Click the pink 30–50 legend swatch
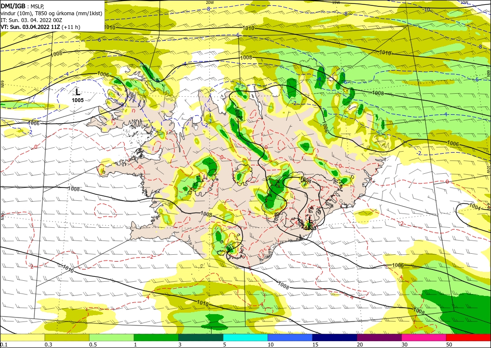The height and width of the screenshot is (348, 491). pyautogui.click(x=424, y=337)
